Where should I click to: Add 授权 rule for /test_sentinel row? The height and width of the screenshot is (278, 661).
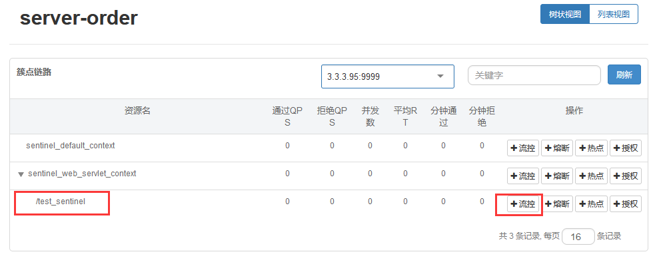click(626, 204)
